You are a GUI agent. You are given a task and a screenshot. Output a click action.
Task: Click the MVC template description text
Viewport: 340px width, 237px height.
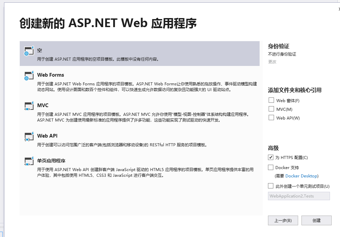click(x=143, y=117)
